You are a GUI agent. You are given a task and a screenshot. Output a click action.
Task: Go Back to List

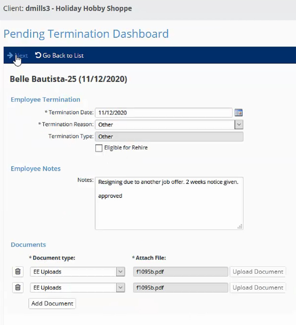pyautogui.click(x=59, y=56)
